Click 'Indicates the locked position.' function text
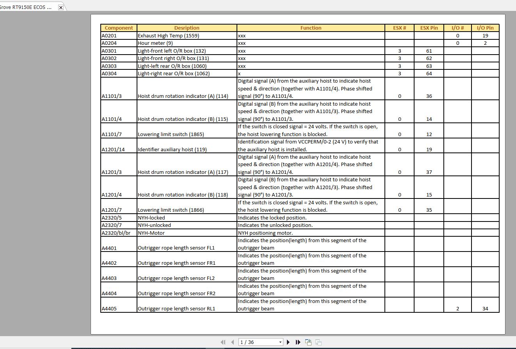Viewport: 516px width, 349px height. [x=272, y=218]
